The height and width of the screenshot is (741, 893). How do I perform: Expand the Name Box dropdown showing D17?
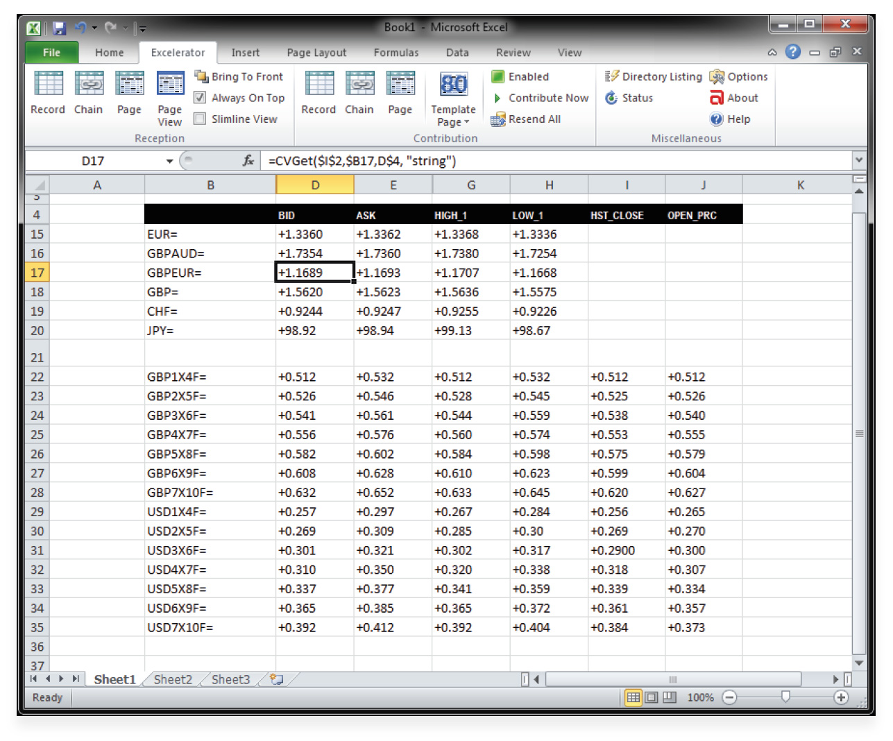point(169,160)
